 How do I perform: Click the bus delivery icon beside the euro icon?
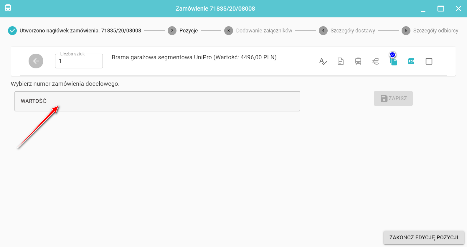358,61
